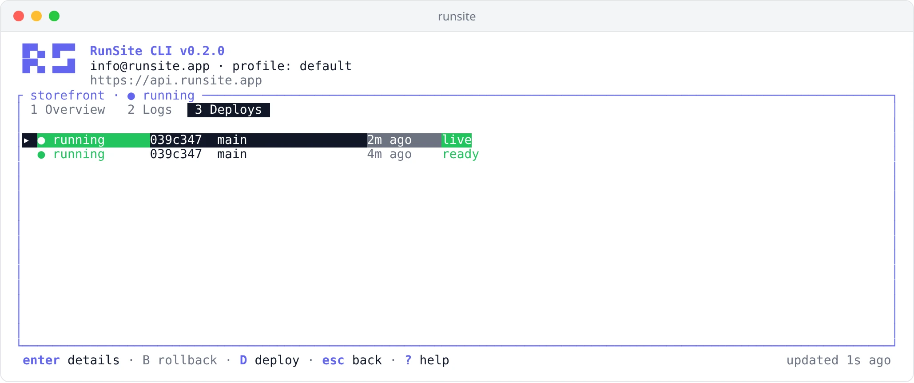The width and height of the screenshot is (914, 383).
Task: Click the enter details shortcut
Action: click(71, 360)
